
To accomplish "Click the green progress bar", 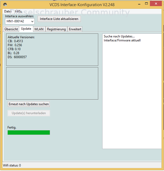I will [x=29, y=132].
